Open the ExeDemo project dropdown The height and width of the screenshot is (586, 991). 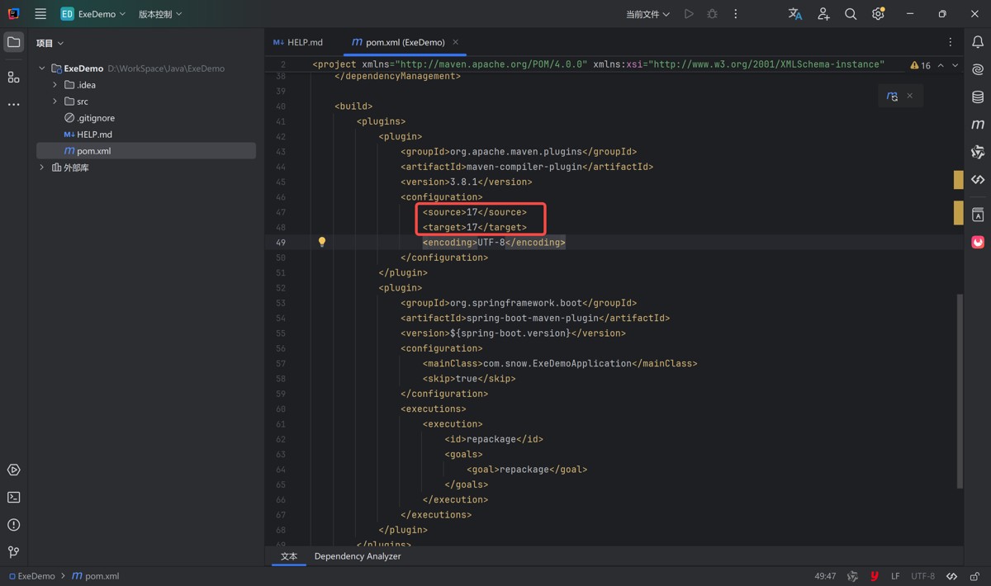coord(93,14)
